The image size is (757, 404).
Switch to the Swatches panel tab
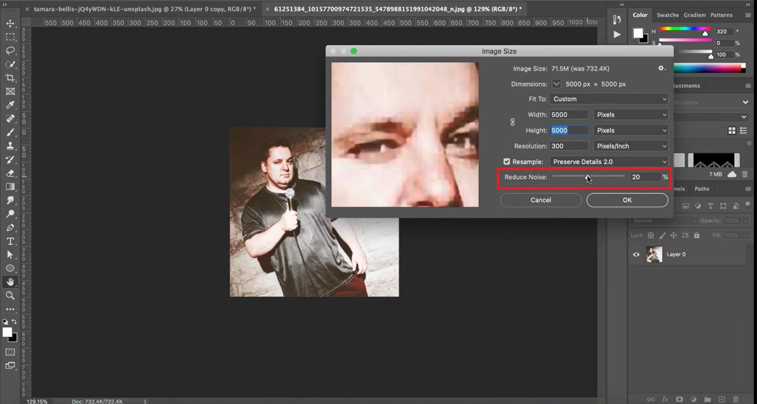(668, 15)
